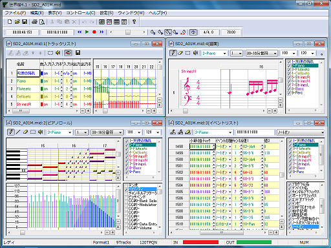Screen dimensions: 331x248
Task: Select the Speaker scrub tool in piano roll
Action: 40,132
